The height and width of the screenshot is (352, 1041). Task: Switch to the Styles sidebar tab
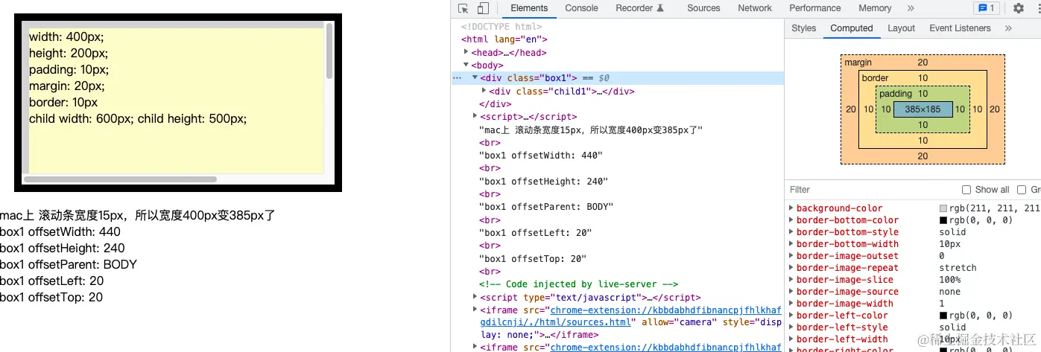[x=803, y=28]
